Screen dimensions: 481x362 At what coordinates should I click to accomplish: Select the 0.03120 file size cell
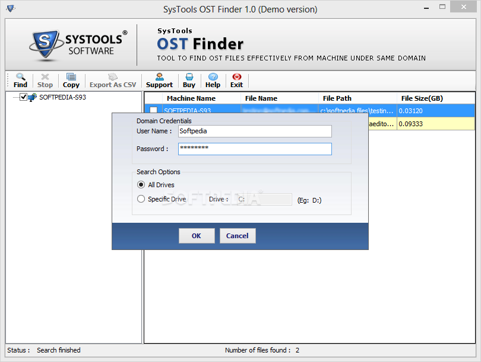pyautogui.click(x=436, y=111)
